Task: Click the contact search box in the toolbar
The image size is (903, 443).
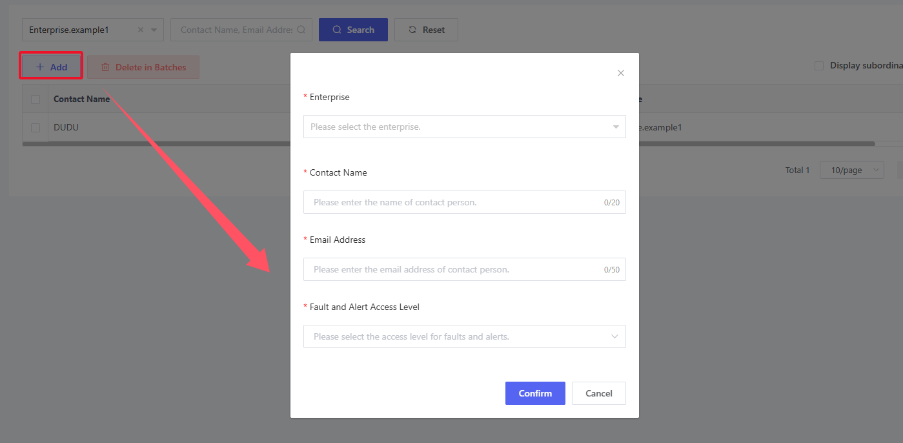Action: (241, 30)
